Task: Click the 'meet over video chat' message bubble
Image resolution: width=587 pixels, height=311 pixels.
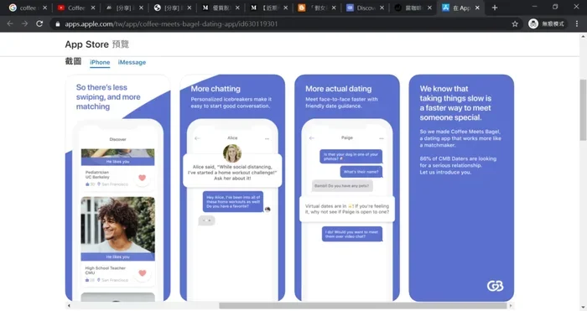Action: point(352,234)
